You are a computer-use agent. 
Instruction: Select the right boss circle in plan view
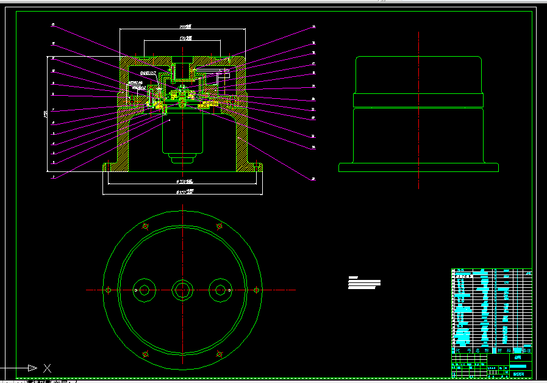coord(221,290)
